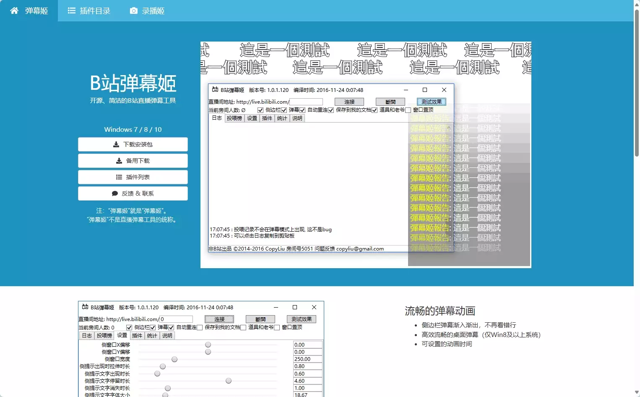The height and width of the screenshot is (397, 640).
Task: Click the 反馈 & 联系 button
Action: pyautogui.click(x=133, y=193)
